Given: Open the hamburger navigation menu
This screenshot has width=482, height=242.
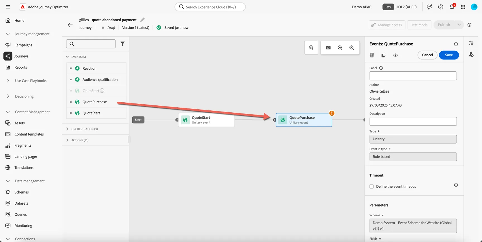Looking at the screenshot, I should tap(8, 7).
